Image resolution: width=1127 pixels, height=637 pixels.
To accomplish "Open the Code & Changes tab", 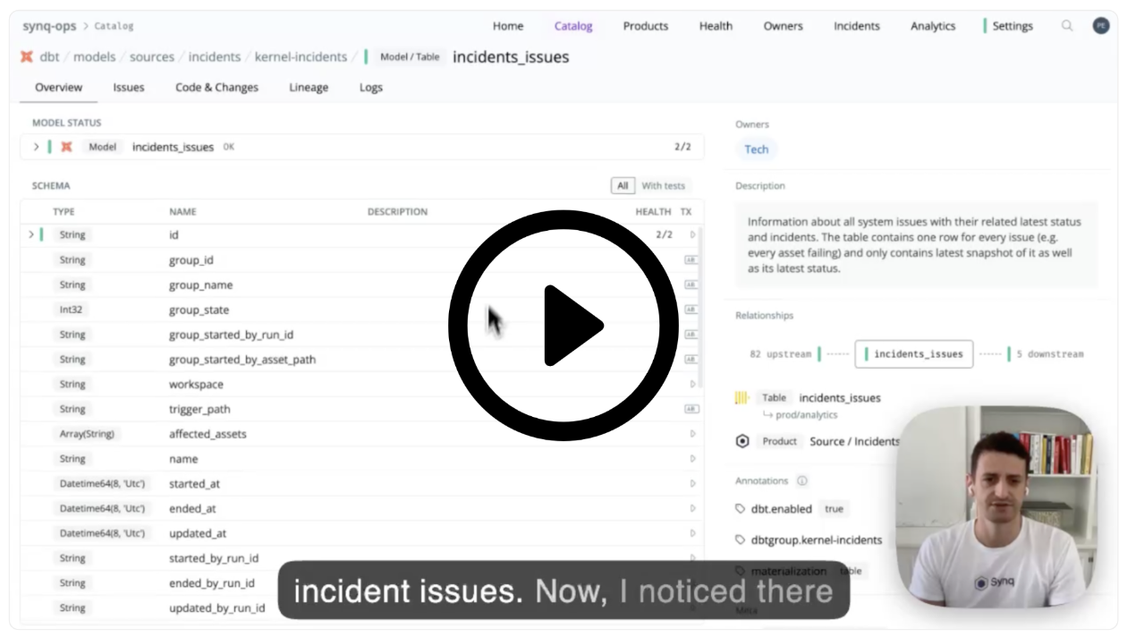I will coord(216,87).
